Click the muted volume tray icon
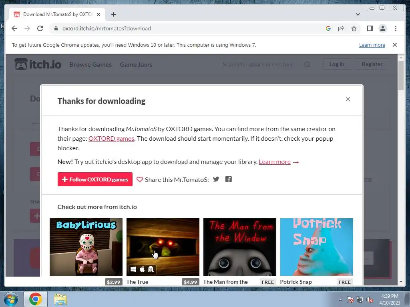Image resolution: width=410 pixels, height=307 pixels. coord(370,299)
